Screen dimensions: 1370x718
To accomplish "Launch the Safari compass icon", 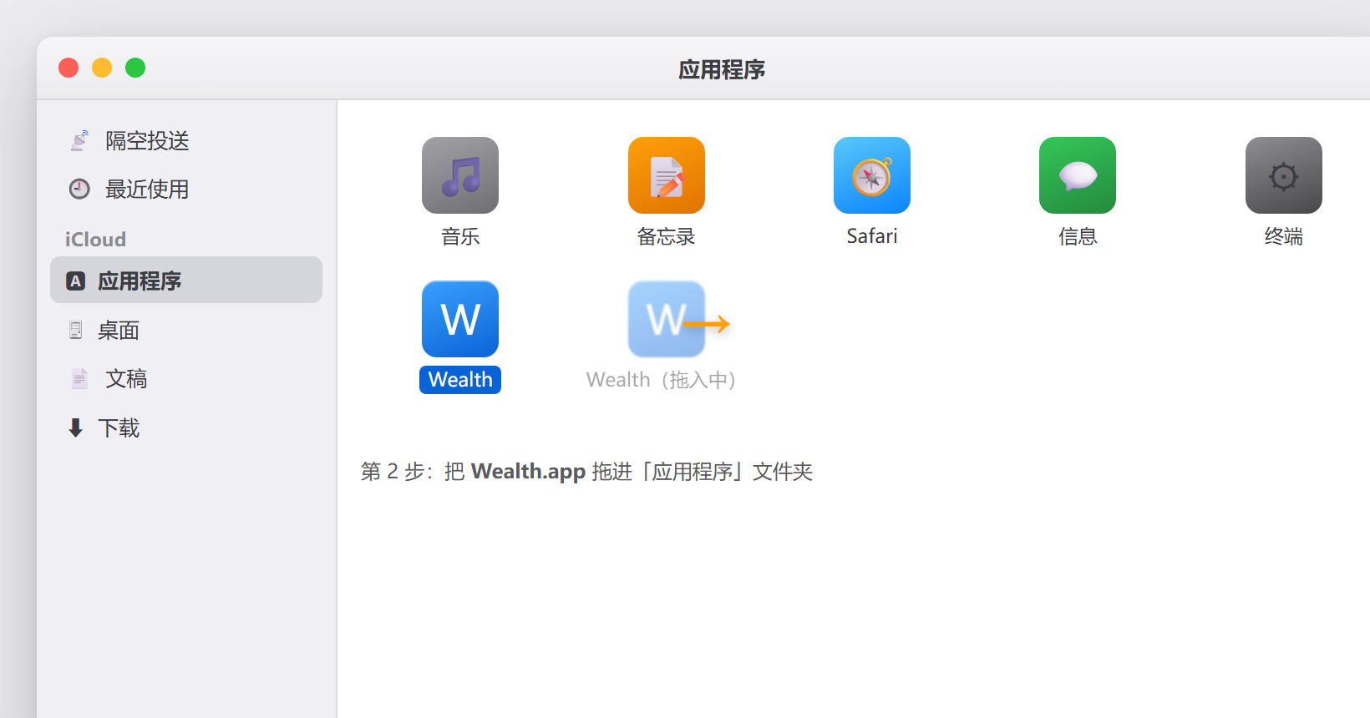I will [x=872, y=175].
